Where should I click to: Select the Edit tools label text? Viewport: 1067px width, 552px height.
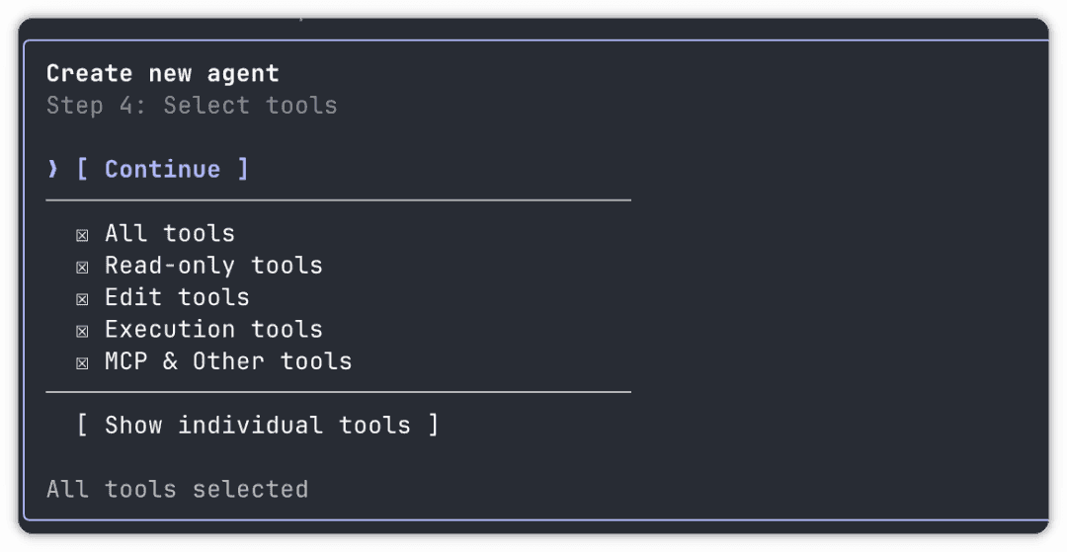(177, 297)
